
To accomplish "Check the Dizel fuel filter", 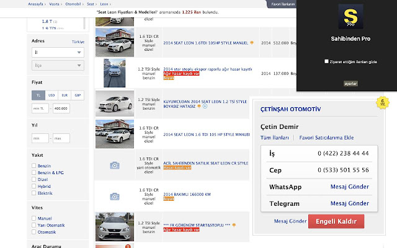I will pyautogui.click(x=33, y=179).
